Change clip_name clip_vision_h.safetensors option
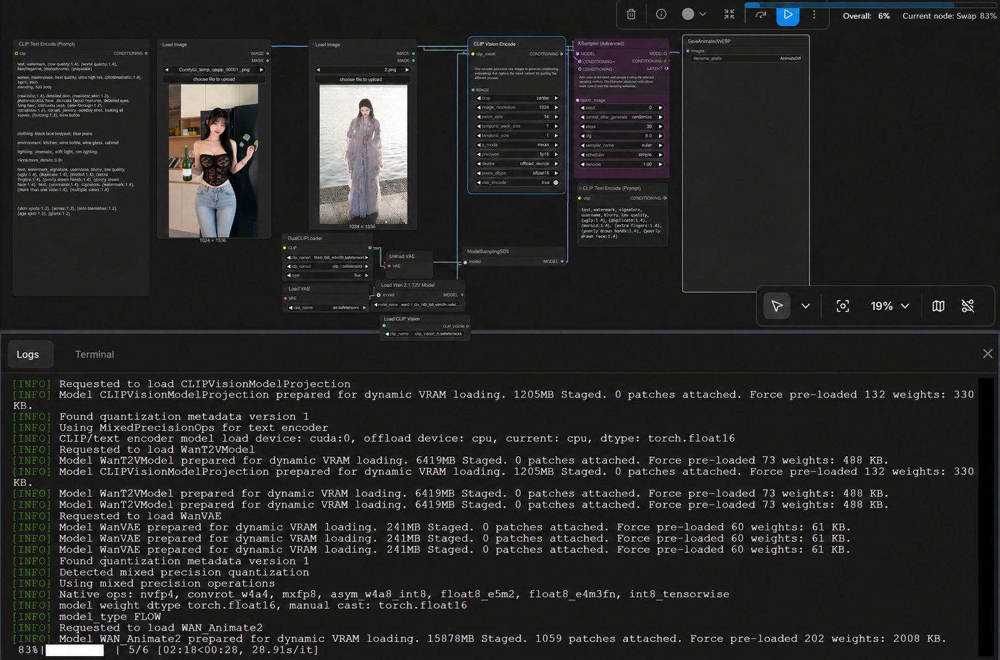Image resolution: width=1000 pixels, height=660 pixels. point(424,334)
